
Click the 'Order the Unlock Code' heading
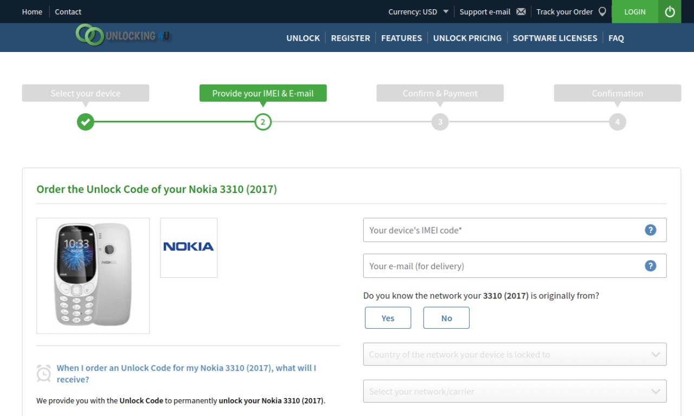tap(157, 190)
